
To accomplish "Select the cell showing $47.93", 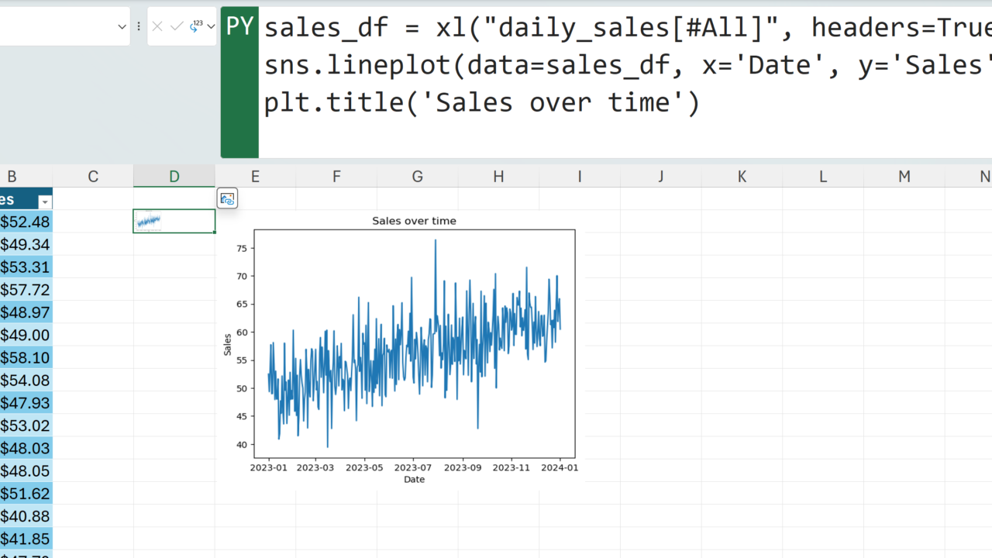I will tap(26, 402).
